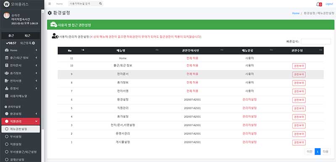Click the 휴가정보 people icon
The height and width of the screenshot is (162, 336).
point(6,73)
